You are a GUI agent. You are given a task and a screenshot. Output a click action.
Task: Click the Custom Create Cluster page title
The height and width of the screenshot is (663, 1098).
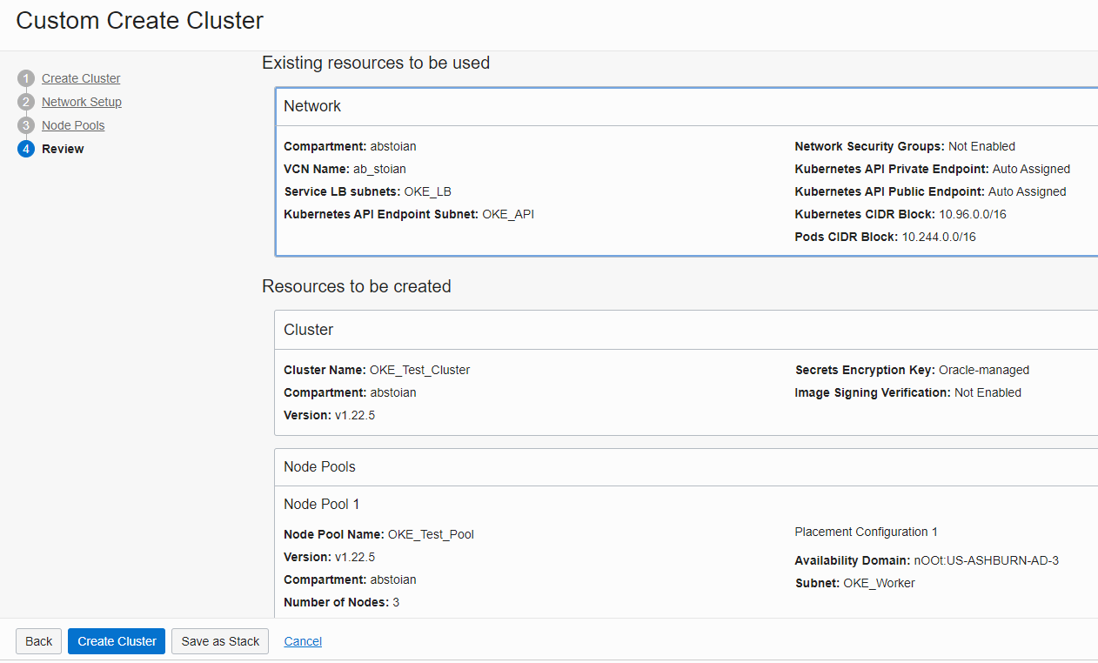[x=139, y=21]
